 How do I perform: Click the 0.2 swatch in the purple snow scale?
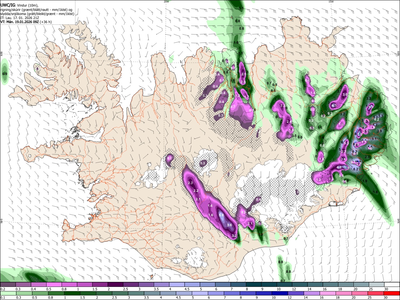coord(8,284)
